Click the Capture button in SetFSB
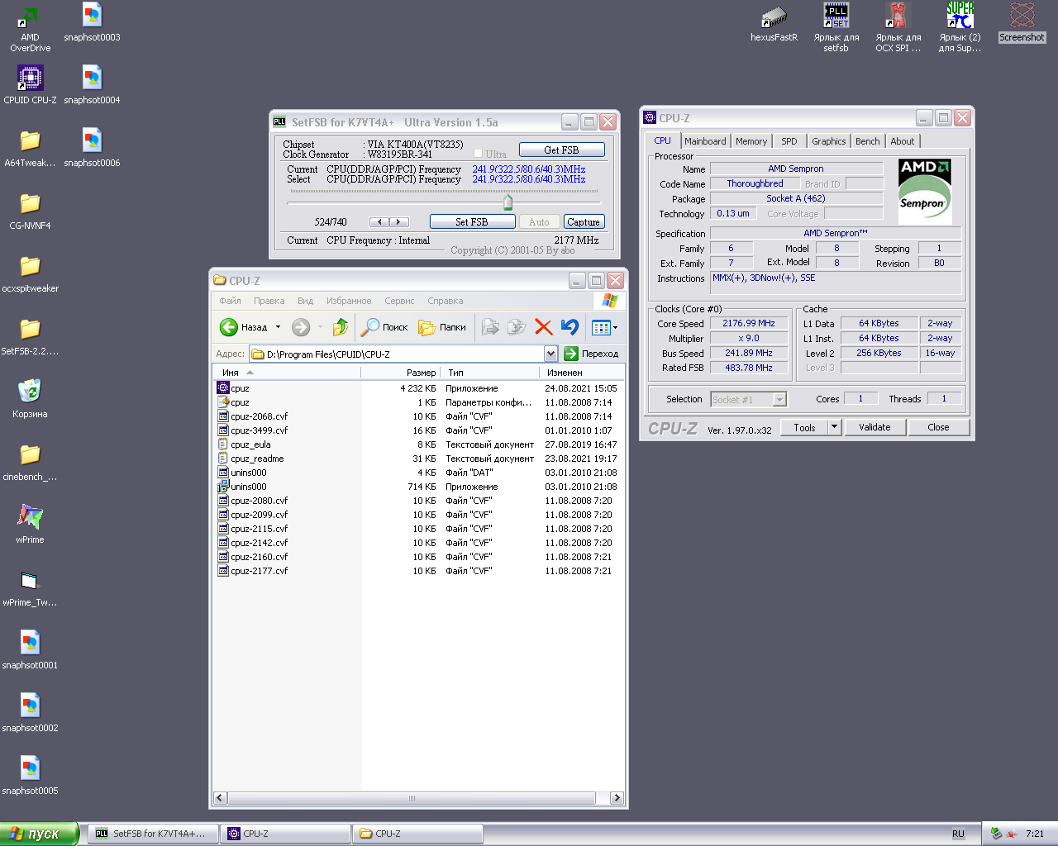The width and height of the screenshot is (1058, 846). tap(584, 221)
